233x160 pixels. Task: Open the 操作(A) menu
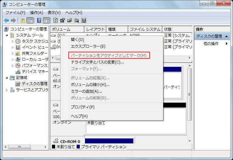point(37,13)
